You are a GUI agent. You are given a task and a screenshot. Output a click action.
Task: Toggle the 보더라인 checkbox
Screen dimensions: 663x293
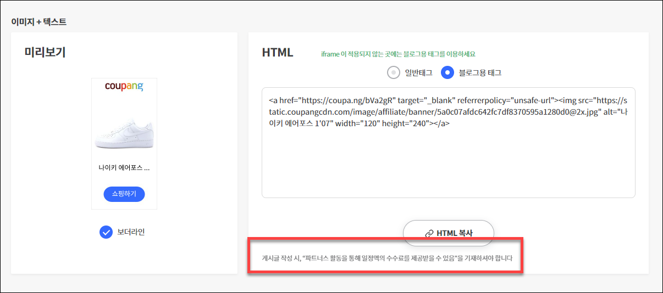tap(106, 232)
